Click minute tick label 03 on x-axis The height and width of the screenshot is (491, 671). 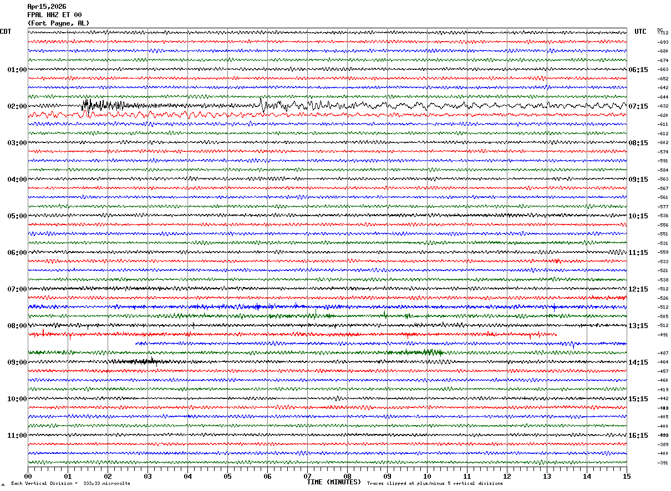(x=148, y=477)
